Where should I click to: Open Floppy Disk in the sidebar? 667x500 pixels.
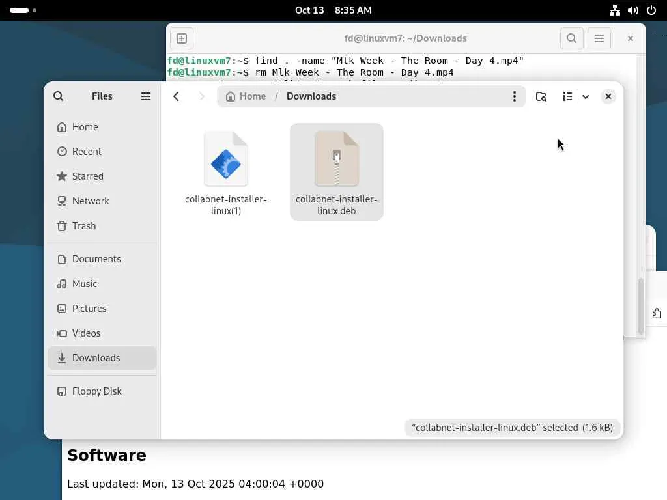coord(102,391)
